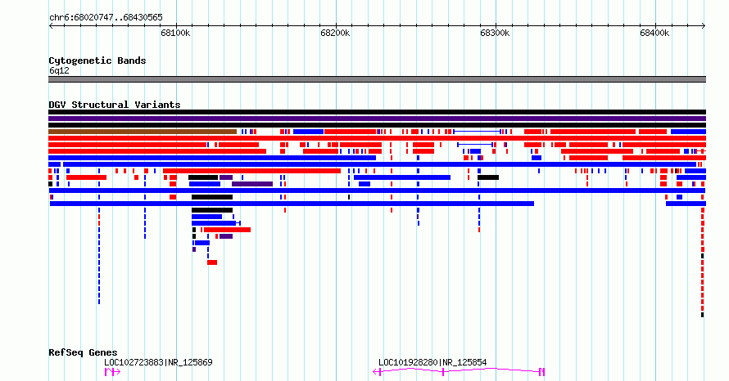The width and height of the screenshot is (729, 381).
Task: Click the chr6:68020747..68430565 coordinate label
Action: tap(106, 17)
